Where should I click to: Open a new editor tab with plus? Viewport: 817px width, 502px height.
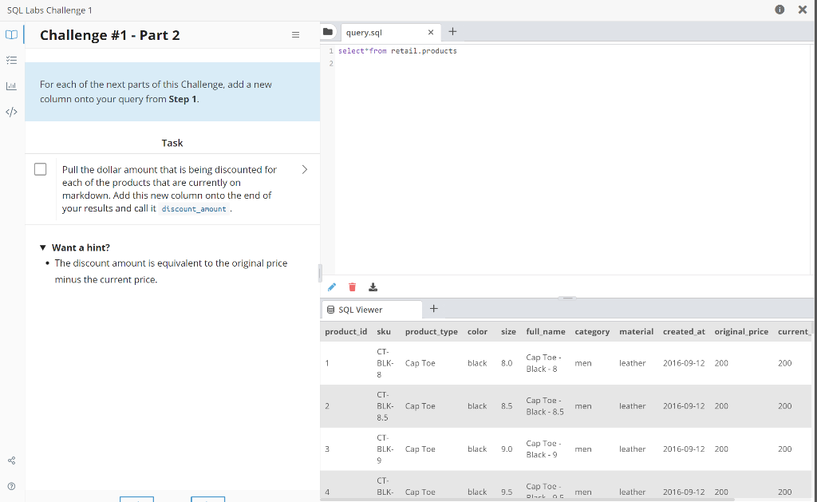[452, 32]
